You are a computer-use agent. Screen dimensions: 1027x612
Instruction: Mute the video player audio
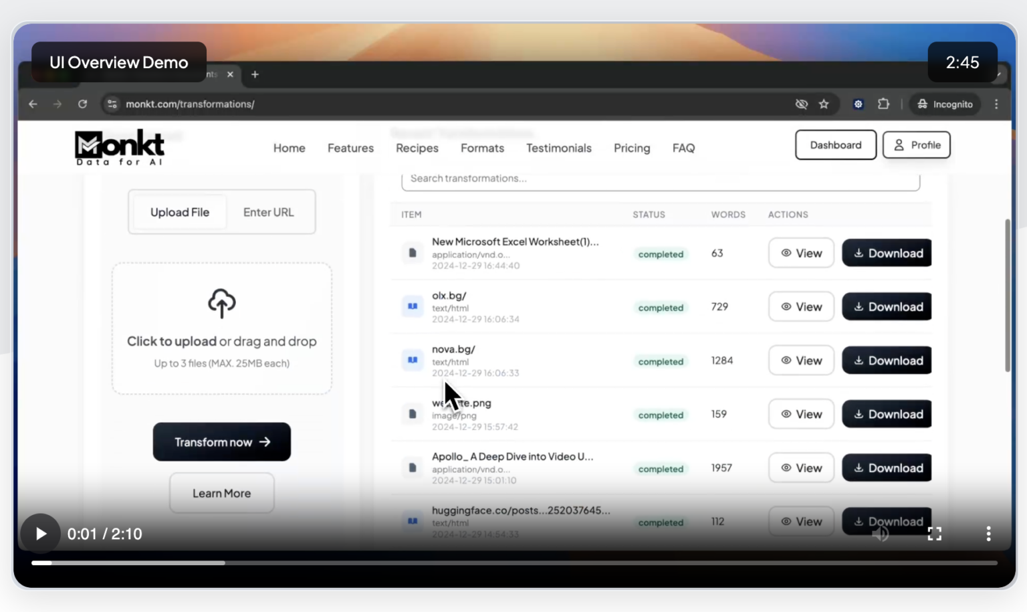[x=881, y=534]
